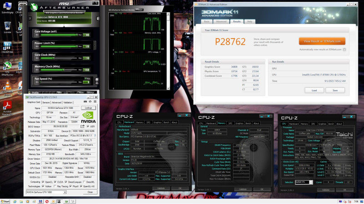This screenshot has width=364, height=204.
Task: Click the Lookup button in GPU-Z
Action: (x=88, y=108)
